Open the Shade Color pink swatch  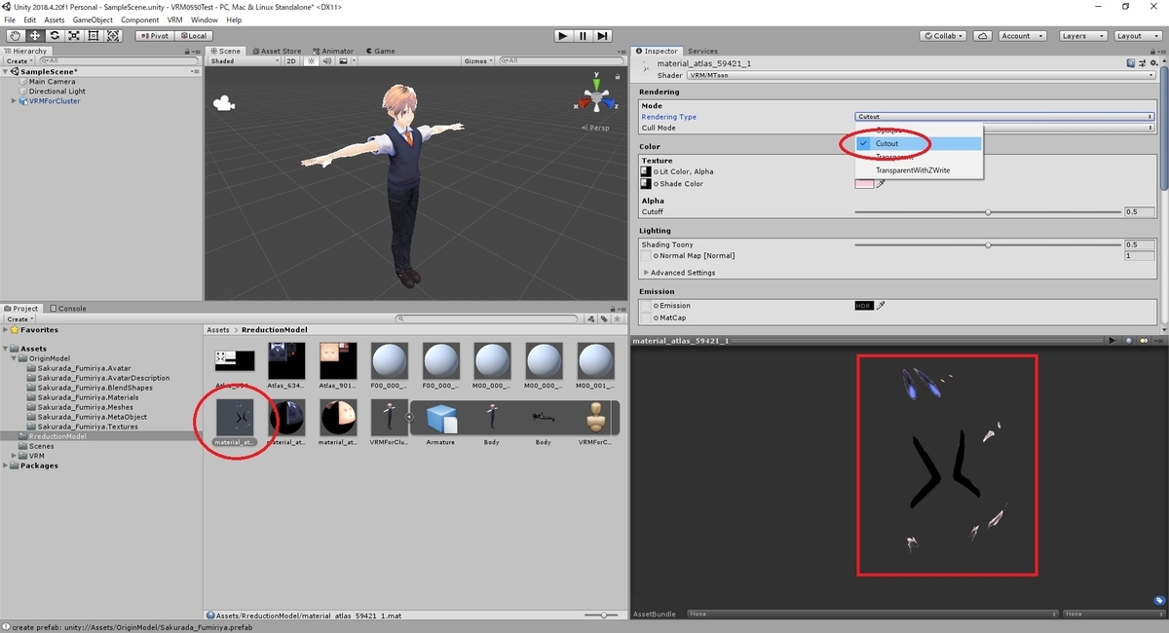coord(864,183)
